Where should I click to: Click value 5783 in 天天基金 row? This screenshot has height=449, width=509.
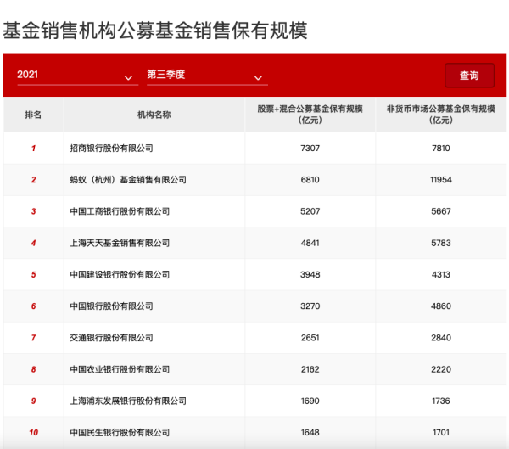tap(441, 243)
